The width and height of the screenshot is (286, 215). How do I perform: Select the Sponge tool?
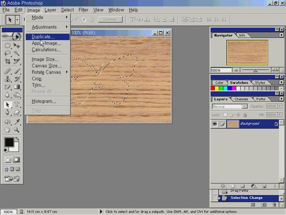tap(17, 95)
